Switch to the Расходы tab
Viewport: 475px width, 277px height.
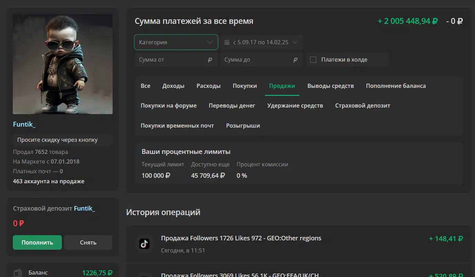click(209, 86)
